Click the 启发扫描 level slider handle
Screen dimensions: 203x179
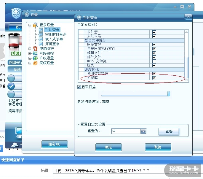(x=169, y=94)
